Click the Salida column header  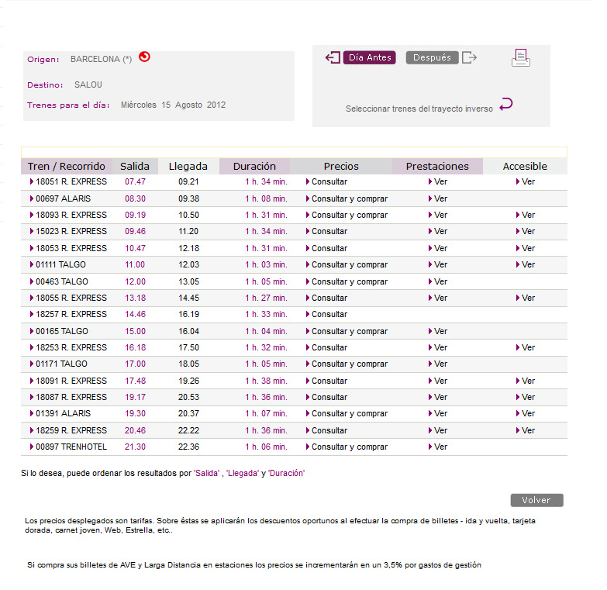point(135,167)
